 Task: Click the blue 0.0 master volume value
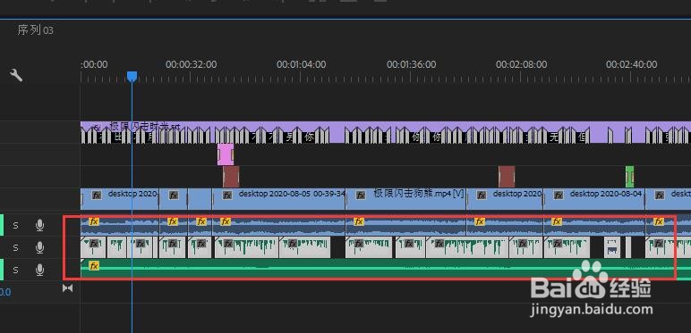click(5, 292)
